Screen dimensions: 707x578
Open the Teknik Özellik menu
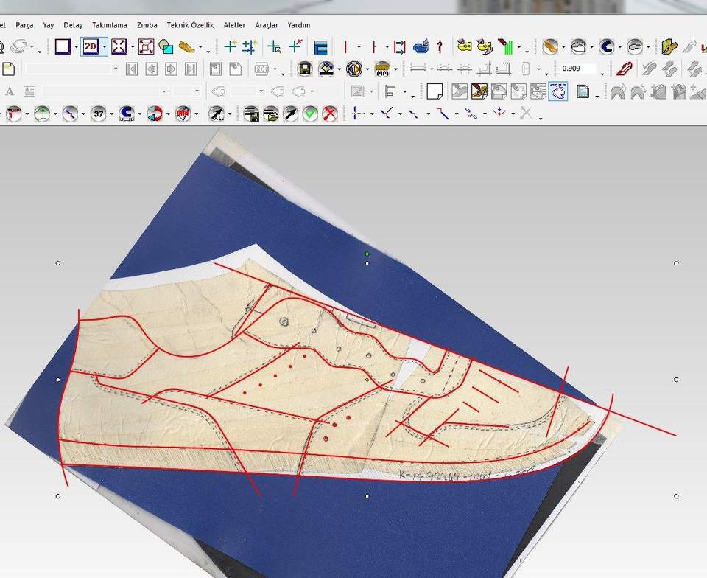tap(191, 25)
